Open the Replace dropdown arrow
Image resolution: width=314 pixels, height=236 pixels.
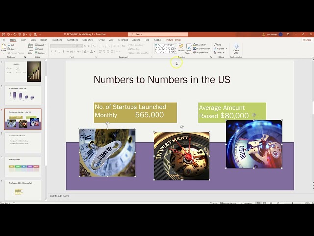click(226, 49)
